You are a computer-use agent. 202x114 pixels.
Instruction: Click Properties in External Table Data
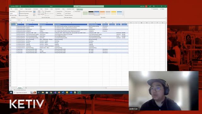click(x=48, y=11)
